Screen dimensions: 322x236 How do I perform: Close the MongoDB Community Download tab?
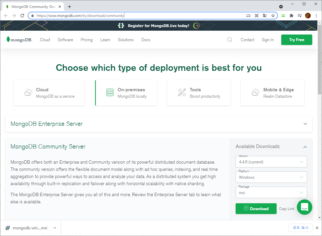[x=60, y=7]
